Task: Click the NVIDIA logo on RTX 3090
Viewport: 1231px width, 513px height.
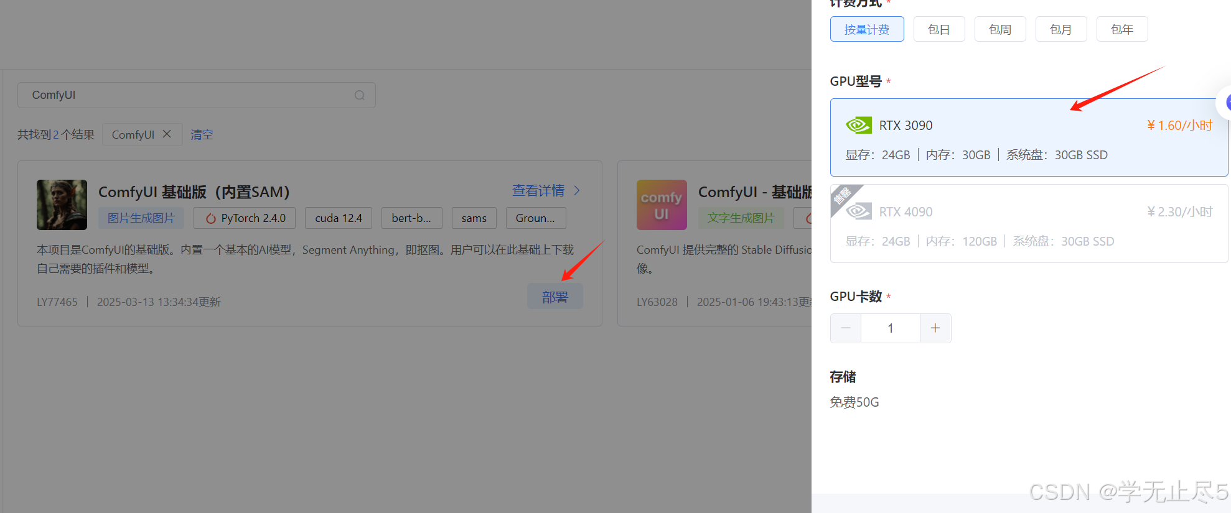Action: (859, 126)
